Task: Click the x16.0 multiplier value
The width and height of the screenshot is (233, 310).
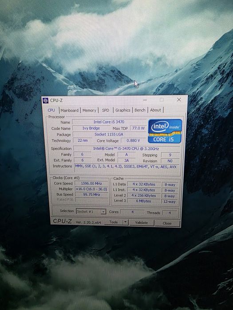Action: (x=91, y=189)
